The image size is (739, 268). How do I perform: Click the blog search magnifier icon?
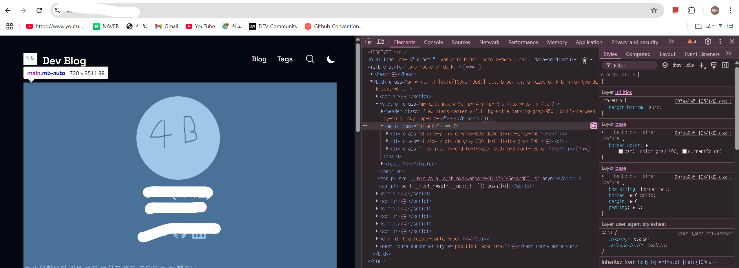(310, 59)
